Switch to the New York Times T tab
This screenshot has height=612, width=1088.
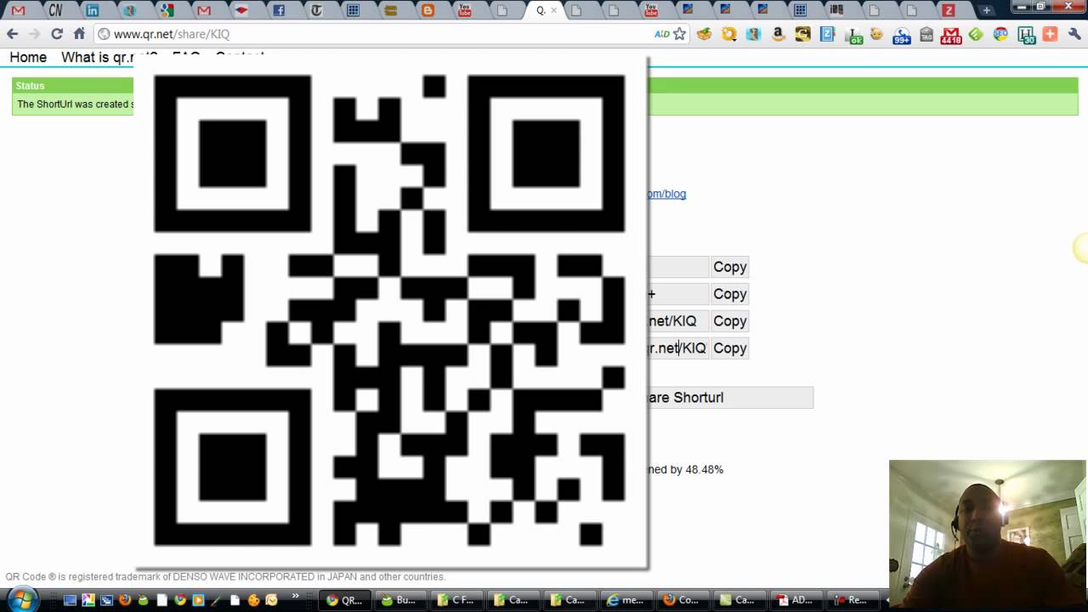(x=316, y=10)
